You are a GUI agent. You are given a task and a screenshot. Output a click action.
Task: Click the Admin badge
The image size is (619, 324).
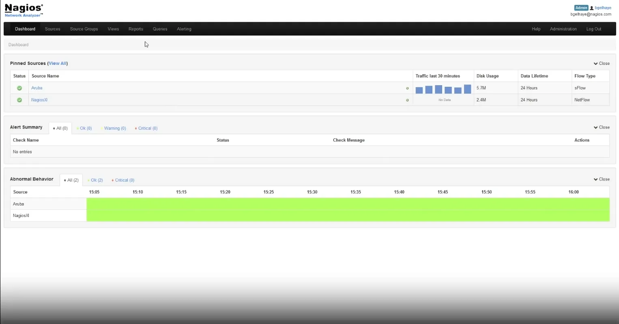point(581,8)
